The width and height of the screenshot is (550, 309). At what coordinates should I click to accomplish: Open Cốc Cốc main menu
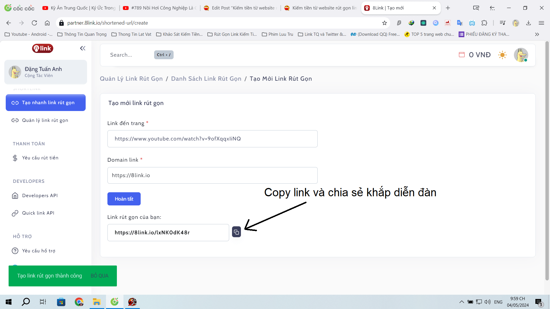click(x=541, y=23)
